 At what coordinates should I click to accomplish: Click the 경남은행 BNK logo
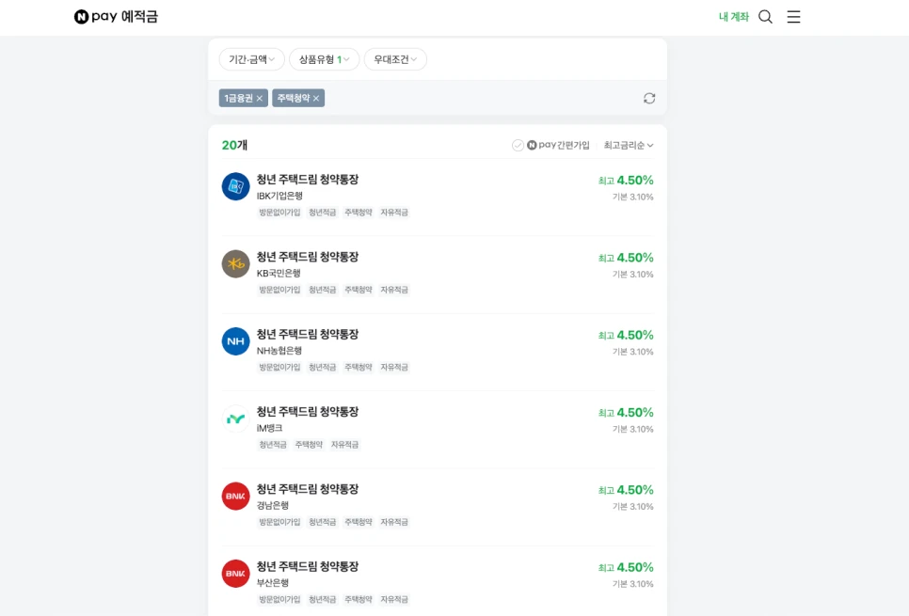point(235,496)
